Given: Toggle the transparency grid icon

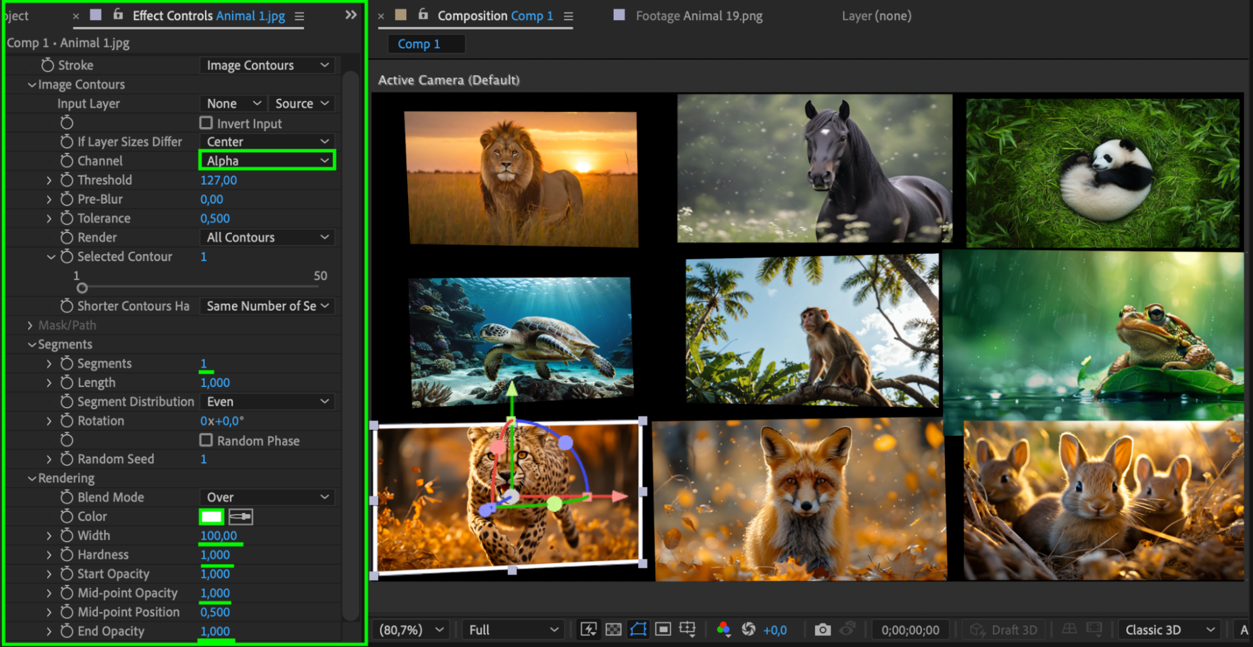Looking at the screenshot, I should (x=614, y=629).
